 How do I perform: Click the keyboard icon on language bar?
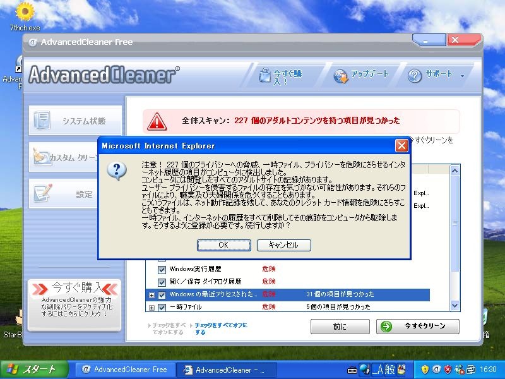352,370
